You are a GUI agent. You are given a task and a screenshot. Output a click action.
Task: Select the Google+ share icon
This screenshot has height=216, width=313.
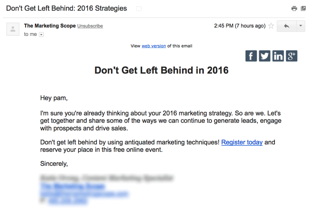click(291, 56)
